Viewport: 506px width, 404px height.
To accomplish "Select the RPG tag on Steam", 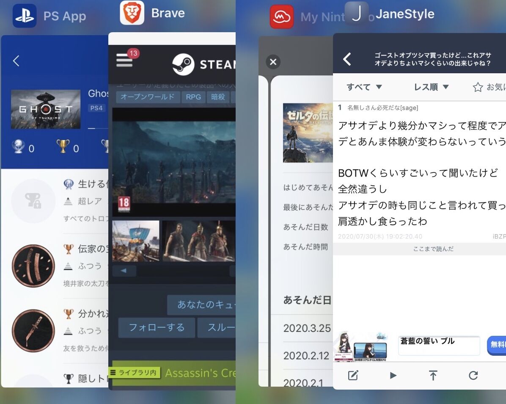I will (x=193, y=97).
